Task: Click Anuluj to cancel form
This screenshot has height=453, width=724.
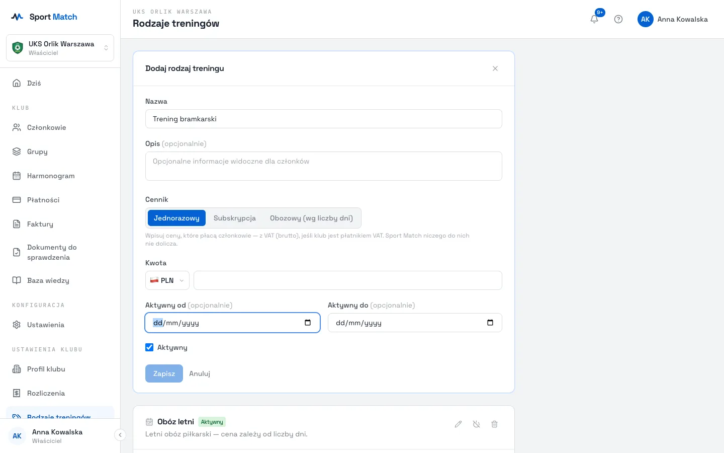Action: 200,373
